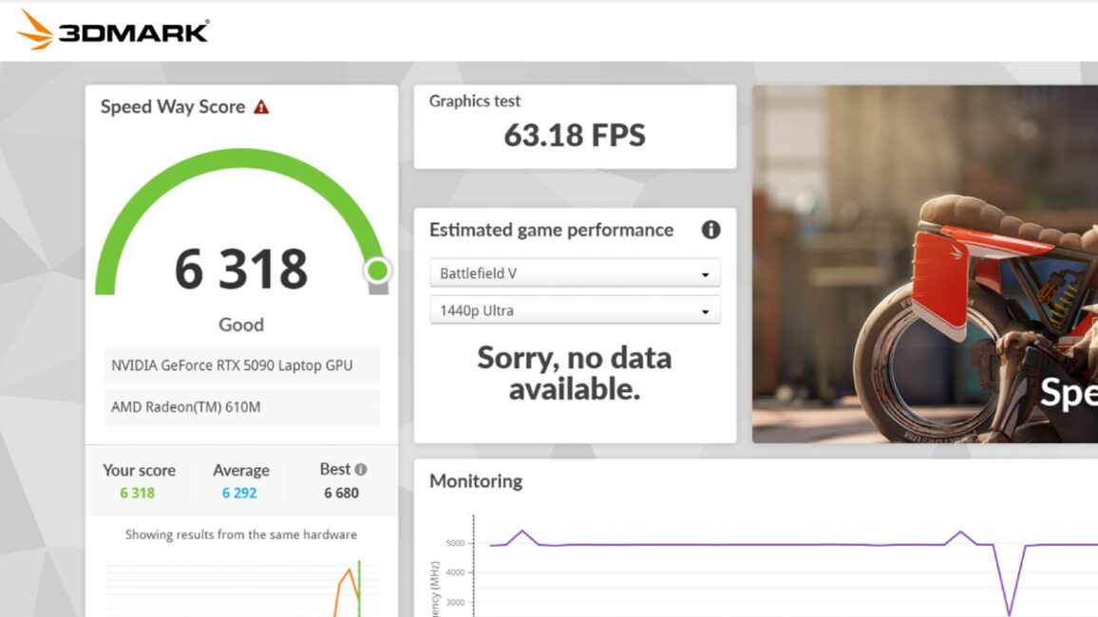1098x617 pixels.
Task: Select the NVIDIA GeForce RTX 5090 Laptop GPU row
Action: tap(241, 365)
